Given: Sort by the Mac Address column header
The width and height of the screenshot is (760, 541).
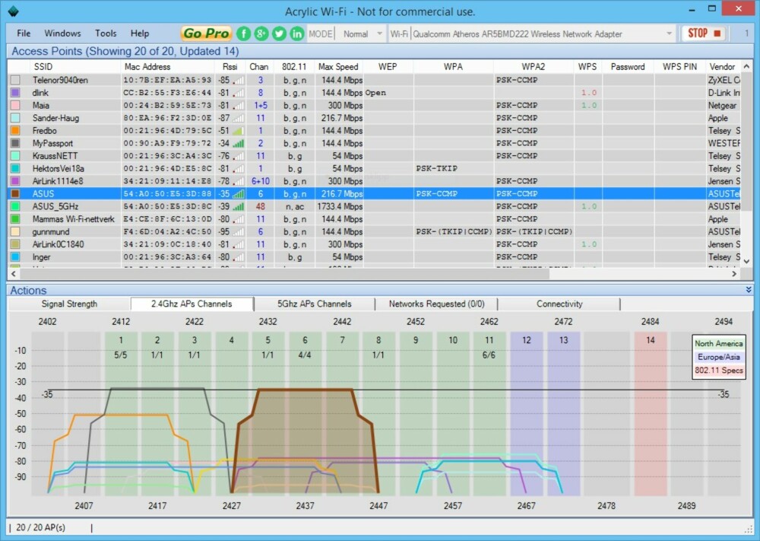Looking at the screenshot, I should click(x=167, y=66).
